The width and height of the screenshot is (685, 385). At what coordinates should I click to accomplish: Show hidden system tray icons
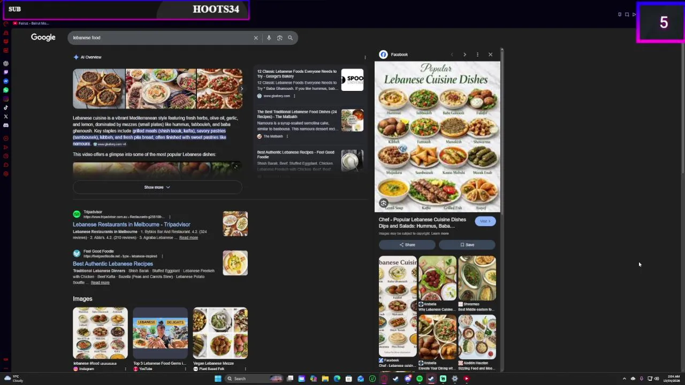point(624,379)
